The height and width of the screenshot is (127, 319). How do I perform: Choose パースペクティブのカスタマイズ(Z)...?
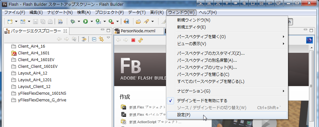227,54
